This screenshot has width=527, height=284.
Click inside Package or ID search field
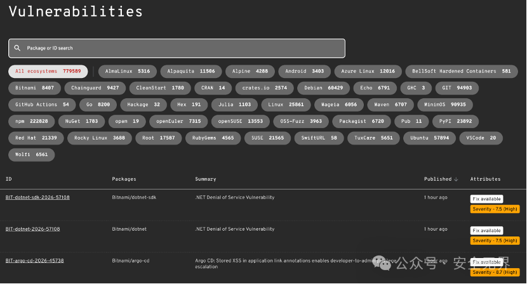point(177,48)
